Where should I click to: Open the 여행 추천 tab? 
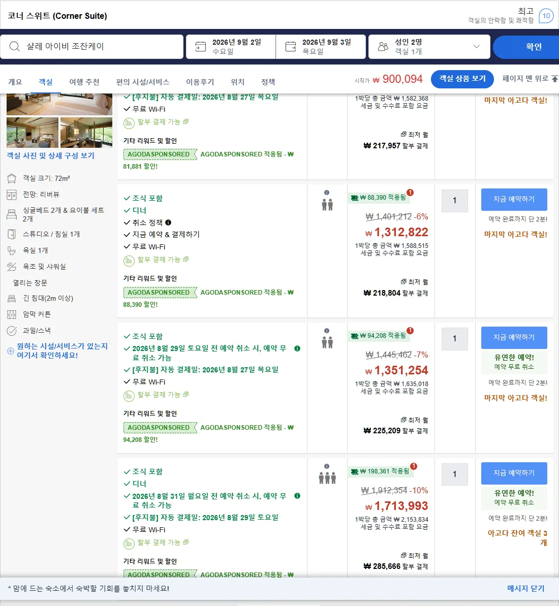pos(84,82)
